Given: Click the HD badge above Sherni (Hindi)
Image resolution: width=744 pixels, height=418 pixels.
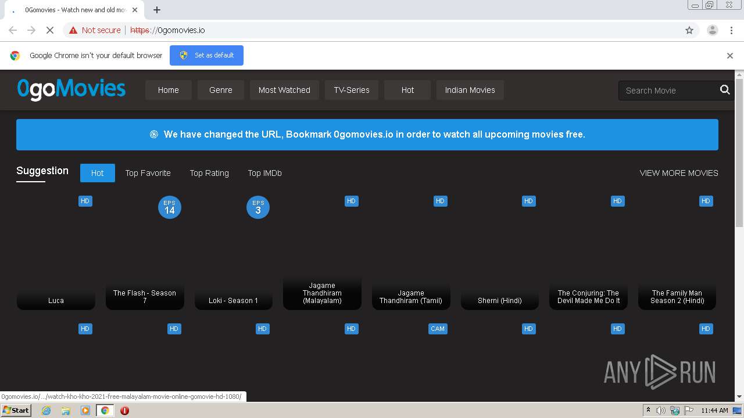Looking at the screenshot, I should [528, 201].
